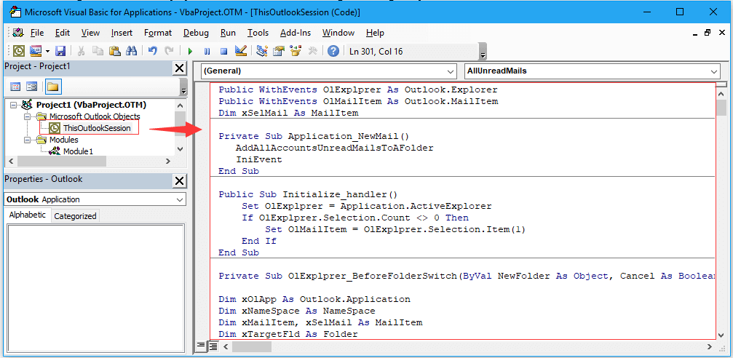Collapse the Modules folder

pos(28,140)
